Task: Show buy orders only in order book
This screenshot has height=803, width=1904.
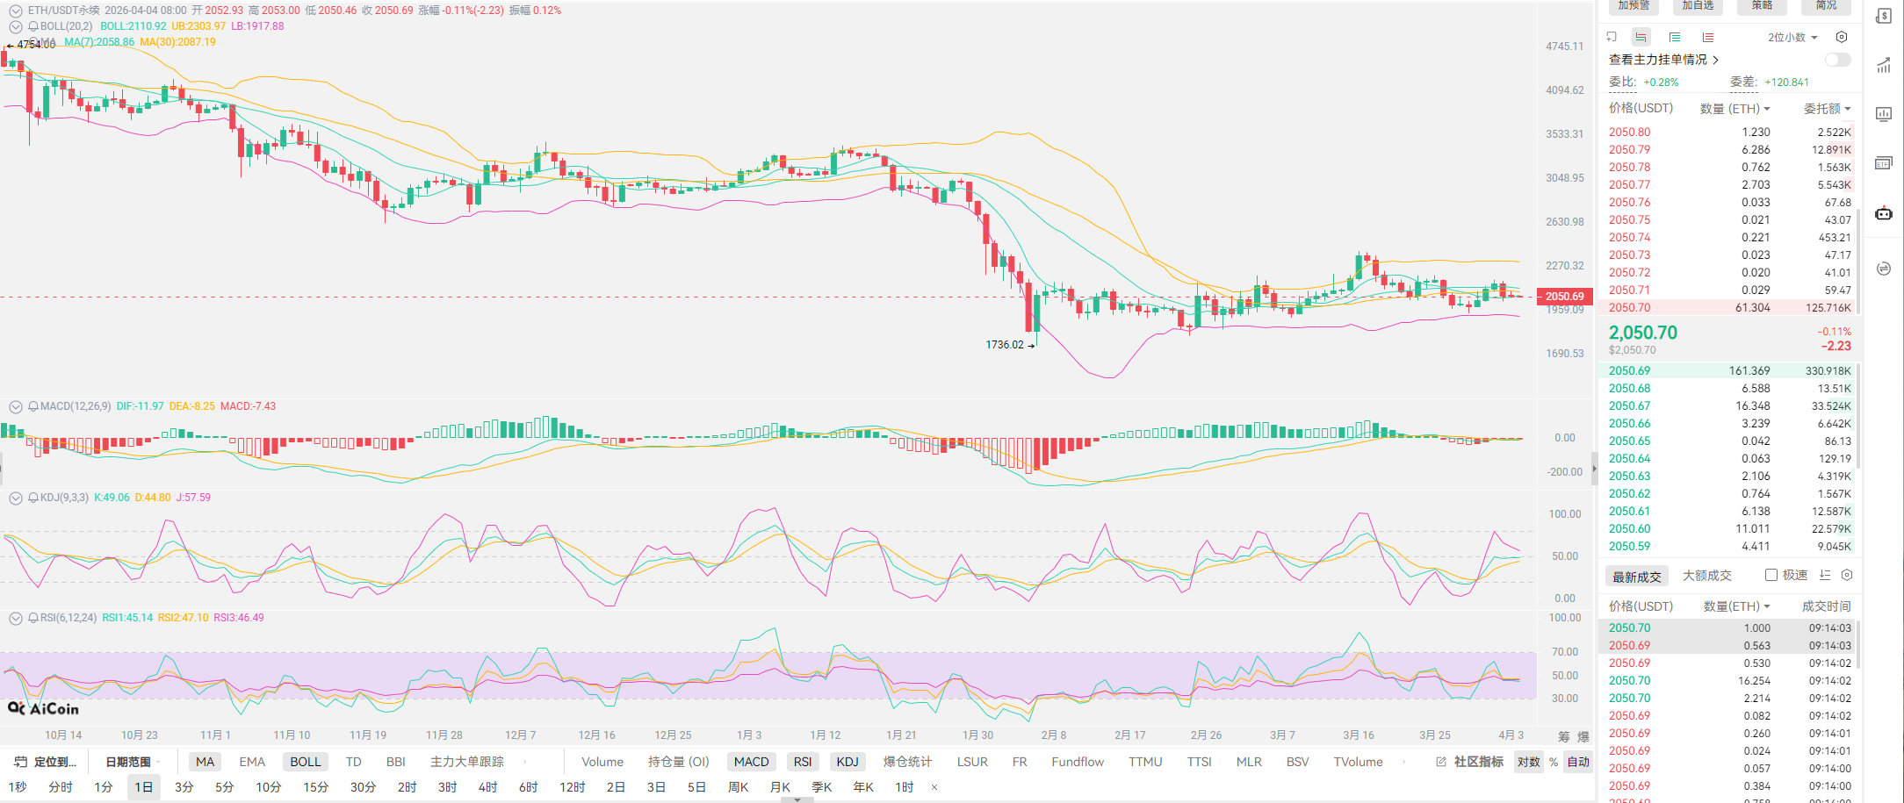Action: 1674,37
